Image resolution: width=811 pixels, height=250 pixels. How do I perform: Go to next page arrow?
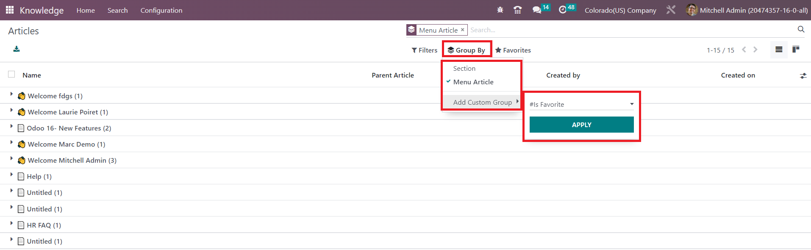point(755,50)
